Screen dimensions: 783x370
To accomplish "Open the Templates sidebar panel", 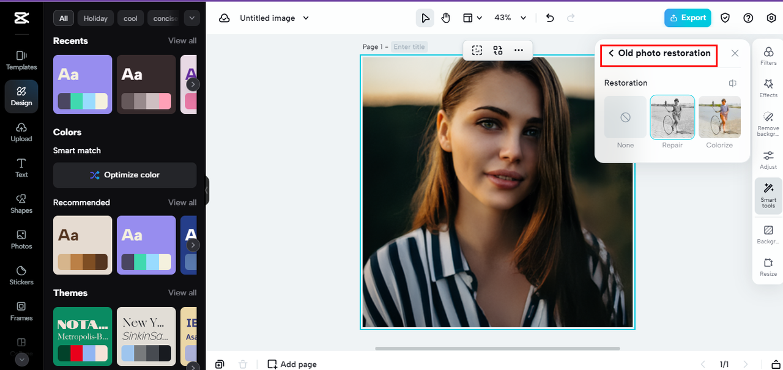I will (x=21, y=61).
